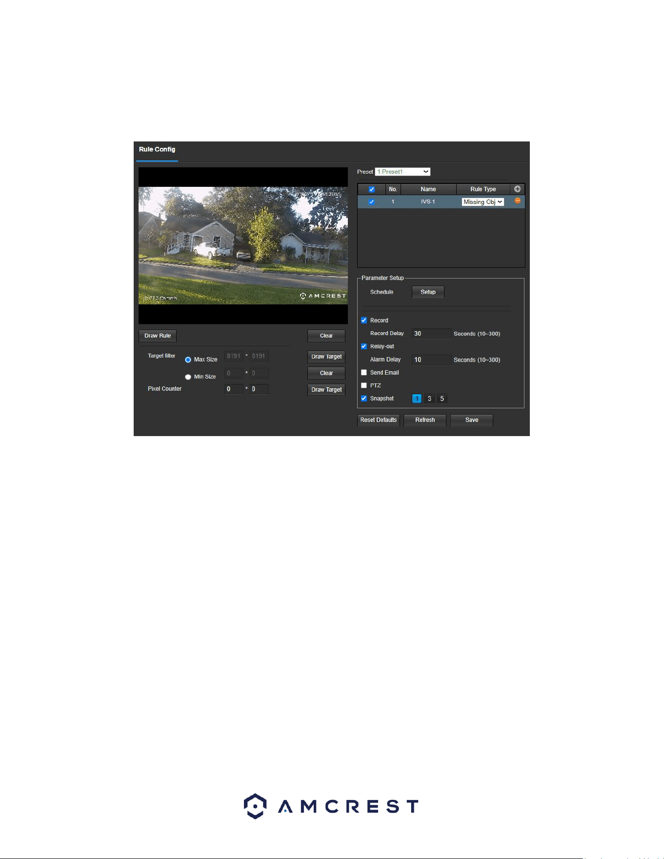
Task: Remove IVS-1 rule with orange minus icon
Action: [x=517, y=201]
